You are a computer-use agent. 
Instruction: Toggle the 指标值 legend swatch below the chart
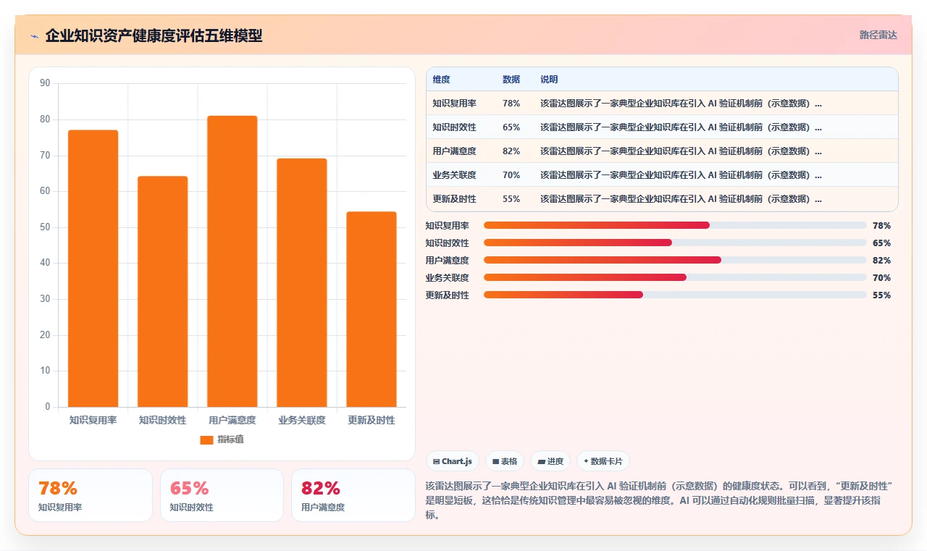(x=206, y=439)
